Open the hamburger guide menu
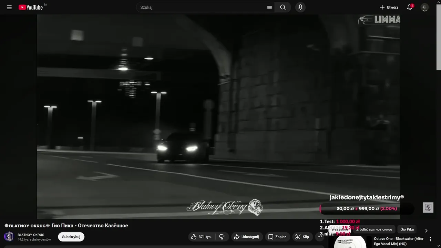This screenshot has height=248, width=441. (9, 7)
